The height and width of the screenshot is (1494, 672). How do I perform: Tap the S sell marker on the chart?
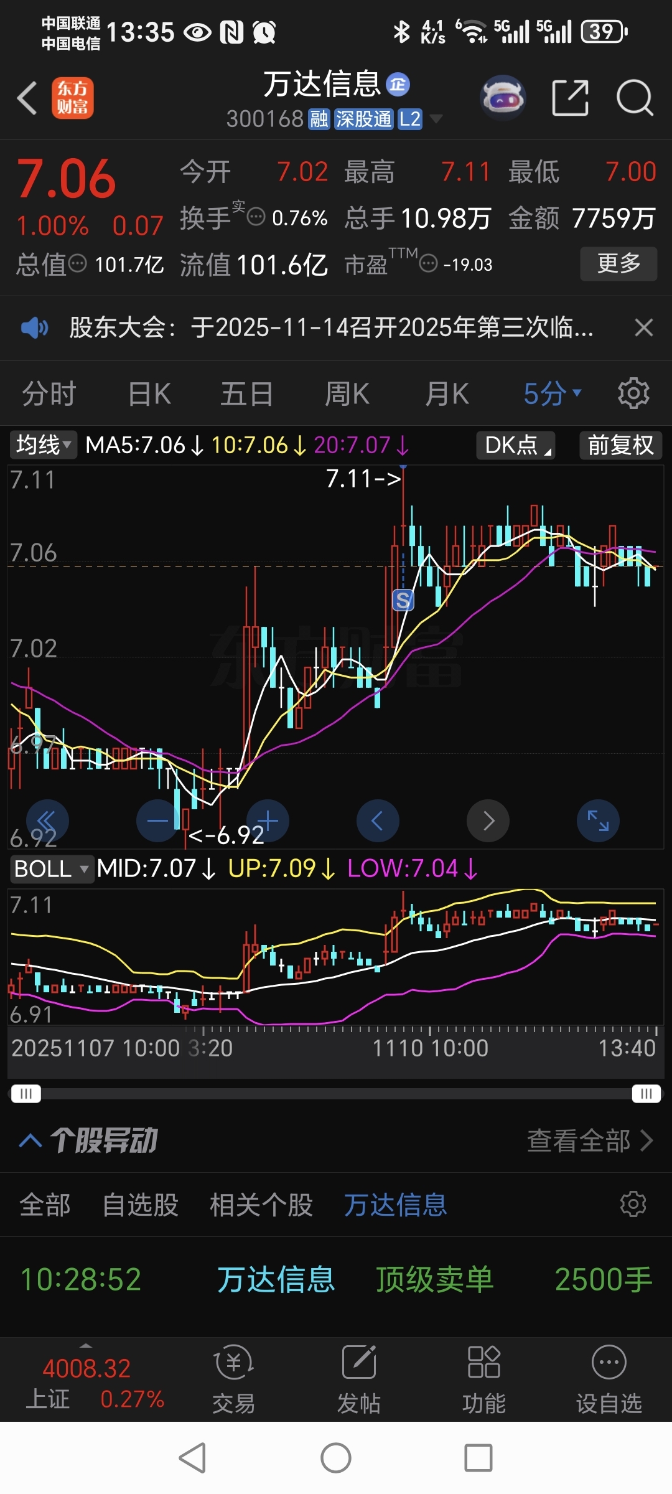click(403, 600)
